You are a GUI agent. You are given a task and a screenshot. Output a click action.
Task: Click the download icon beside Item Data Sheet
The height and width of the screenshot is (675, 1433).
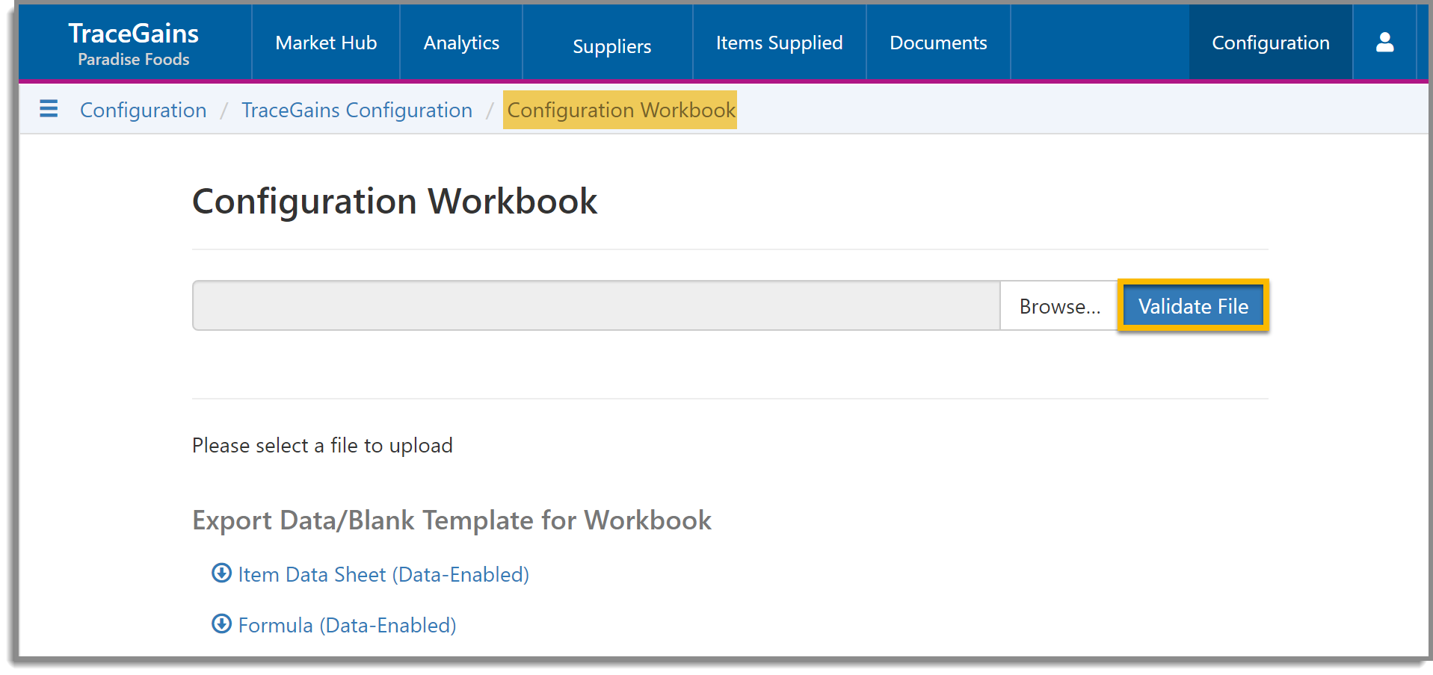[x=221, y=573]
